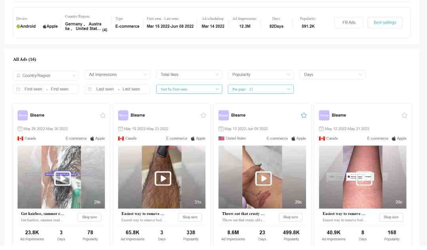This screenshot has height=250, width=427.
Task: Play the May 12 Canada 20s video
Action: pyautogui.click(x=364, y=179)
